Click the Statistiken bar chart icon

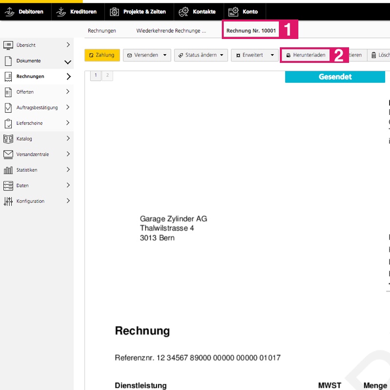[x=8, y=170]
